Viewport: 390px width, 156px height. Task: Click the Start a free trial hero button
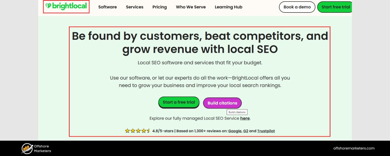pos(179,102)
